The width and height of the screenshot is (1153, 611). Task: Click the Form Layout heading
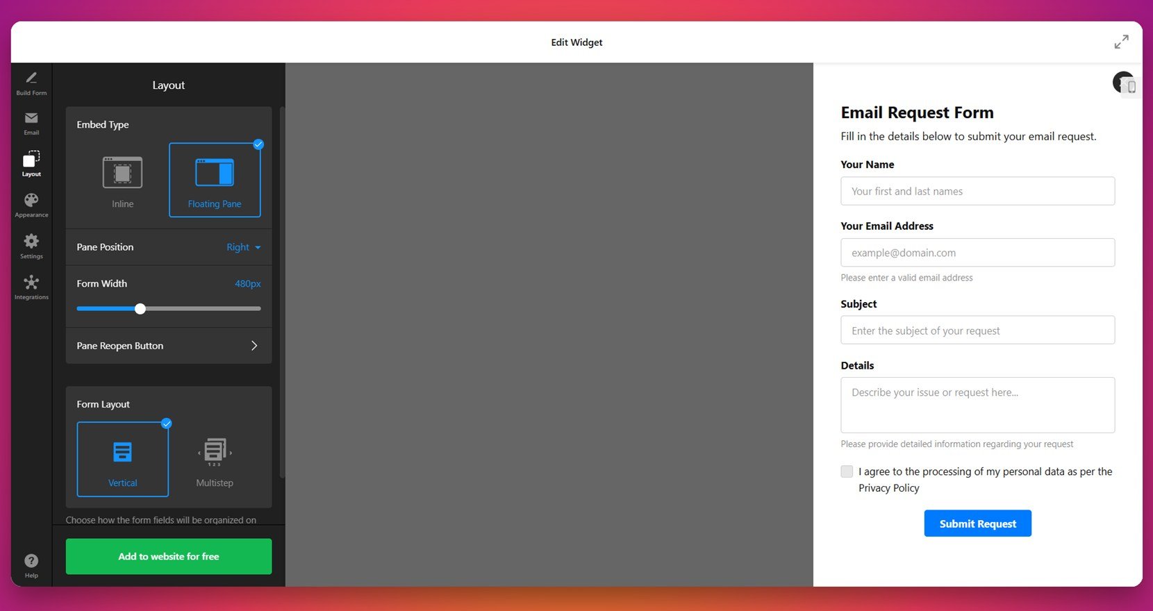tap(103, 404)
